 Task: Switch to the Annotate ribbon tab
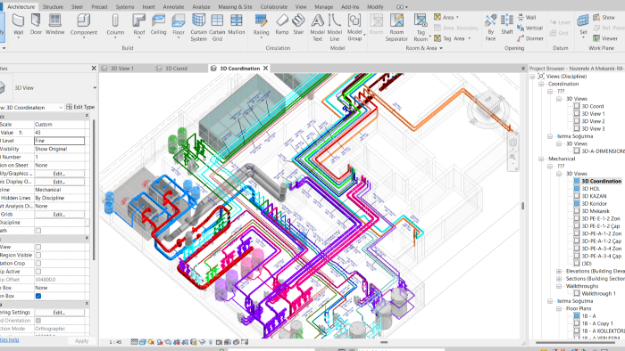[173, 7]
